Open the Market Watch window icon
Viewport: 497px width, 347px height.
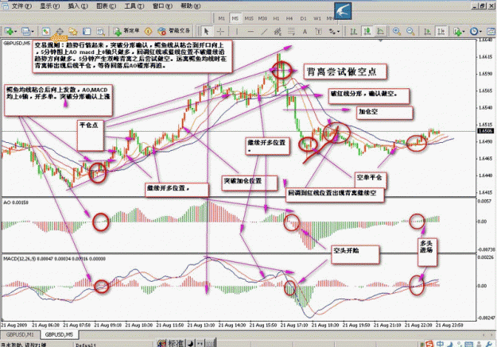(x=45, y=31)
